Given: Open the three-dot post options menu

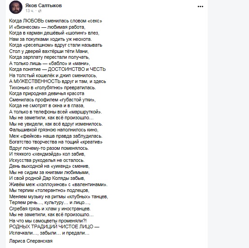Looking at the screenshot, I should (x=201, y=7).
